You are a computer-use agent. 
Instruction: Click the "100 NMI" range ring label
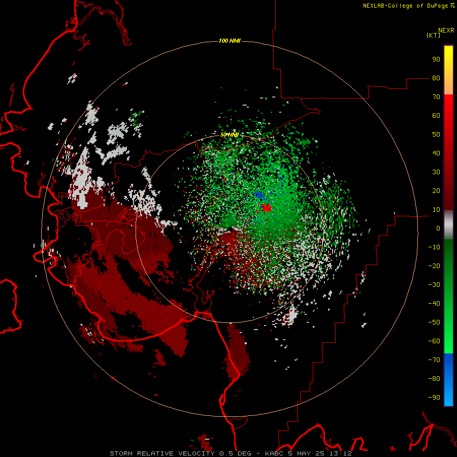pyautogui.click(x=230, y=41)
